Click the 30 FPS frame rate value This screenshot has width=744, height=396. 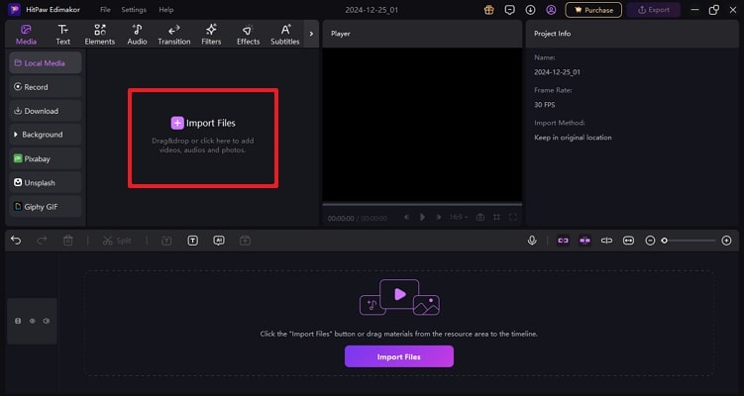click(544, 105)
